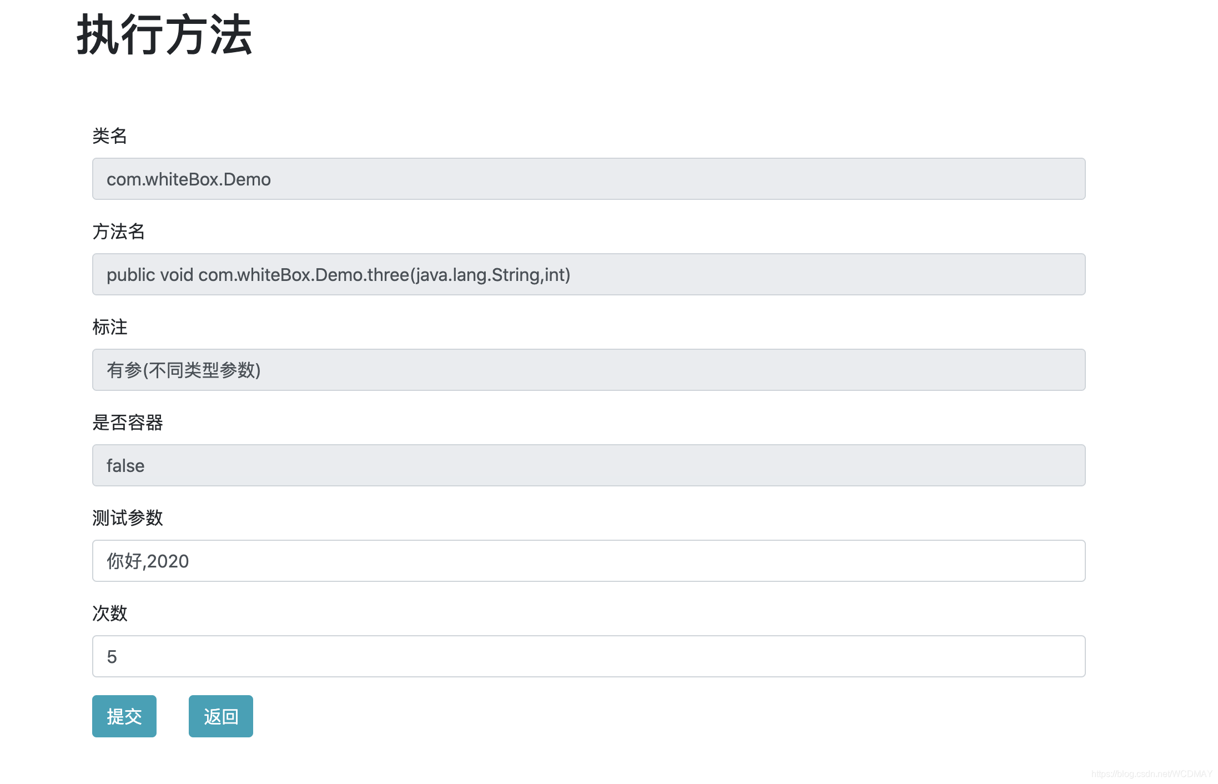Click the 标注 field showing 有参(不同类型参数)
The width and height of the screenshot is (1218, 784).
[x=588, y=370]
